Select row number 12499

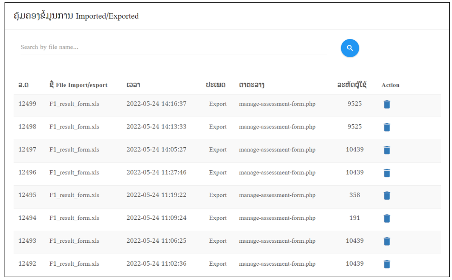[x=27, y=104]
